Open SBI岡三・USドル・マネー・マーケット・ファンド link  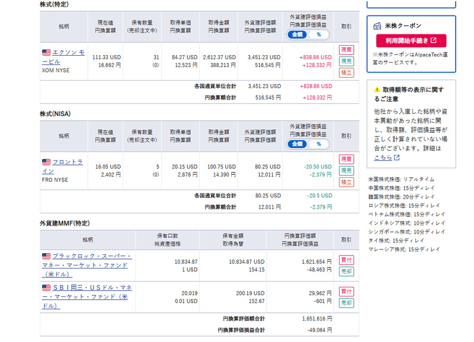87,296
